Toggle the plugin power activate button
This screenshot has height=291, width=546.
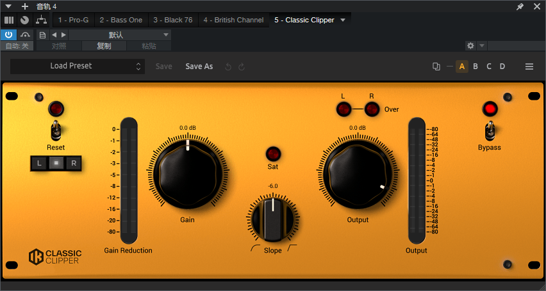click(x=8, y=35)
